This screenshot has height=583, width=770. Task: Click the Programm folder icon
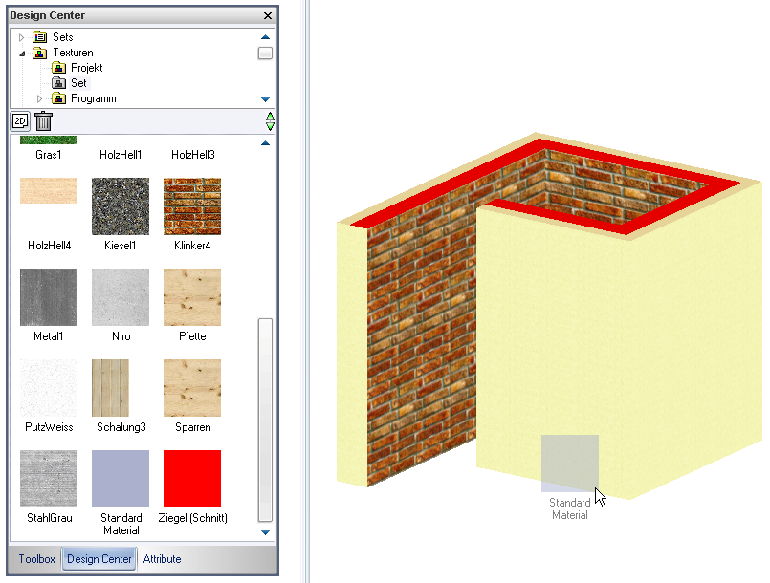coord(58,98)
